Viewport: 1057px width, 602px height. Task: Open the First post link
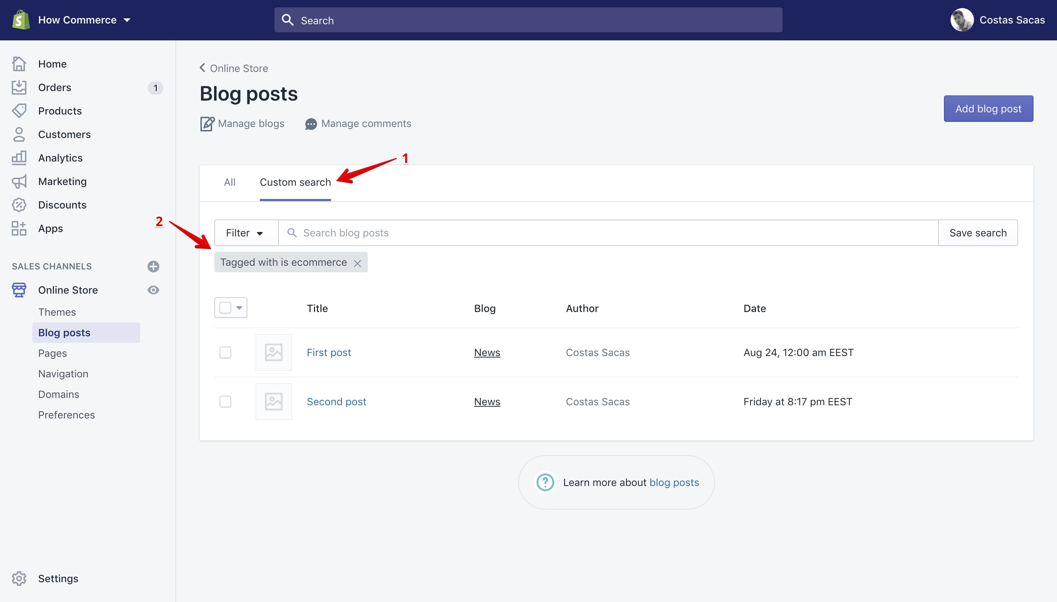(x=328, y=353)
